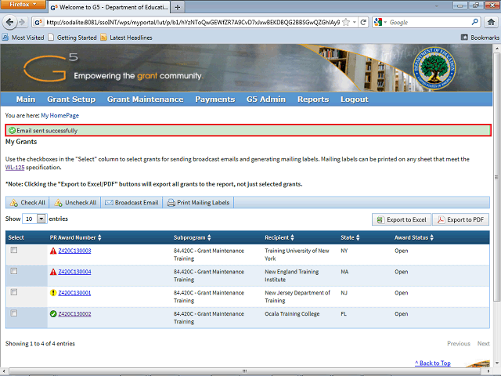Click the Back to Top link
The image size is (501, 376).
click(433, 363)
